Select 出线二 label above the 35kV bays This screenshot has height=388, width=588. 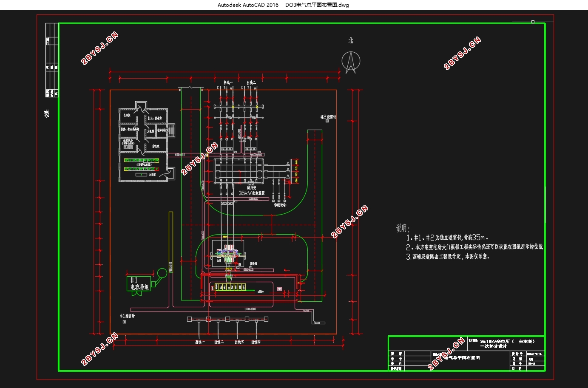(x=251, y=82)
